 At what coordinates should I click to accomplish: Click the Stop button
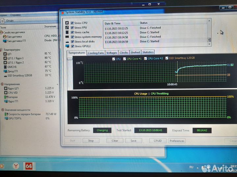coord(91,141)
